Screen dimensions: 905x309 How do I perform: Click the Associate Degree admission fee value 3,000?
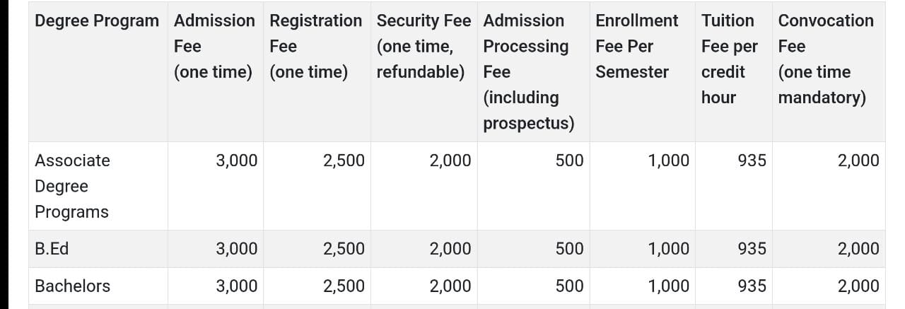pyautogui.click(x=237, y=161)
